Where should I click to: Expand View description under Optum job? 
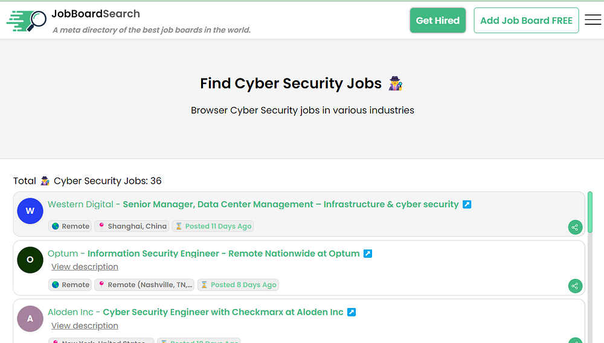85,267
